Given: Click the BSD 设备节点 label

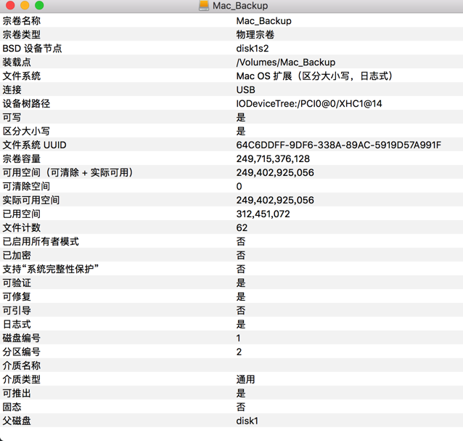Looking at the screenshot, I should coord(32,49).
